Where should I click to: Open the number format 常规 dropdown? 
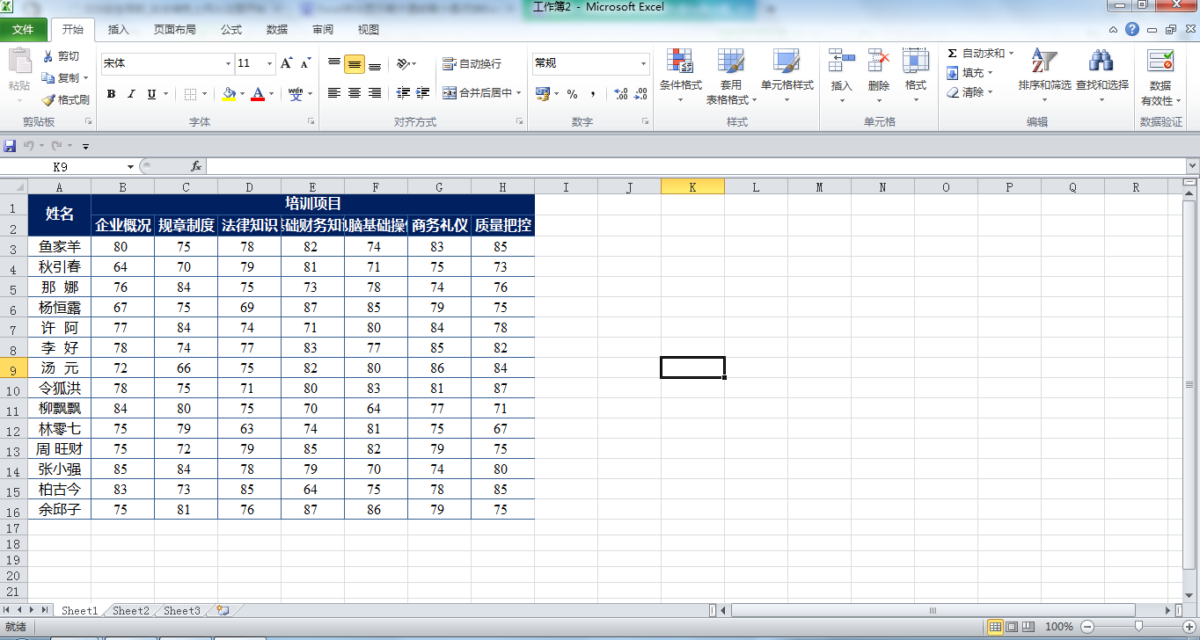click(x=643, y=63)
